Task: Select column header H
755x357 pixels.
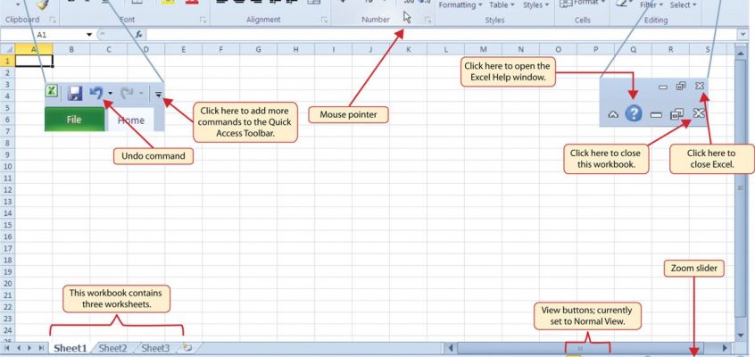Action: tap(295, 49)
